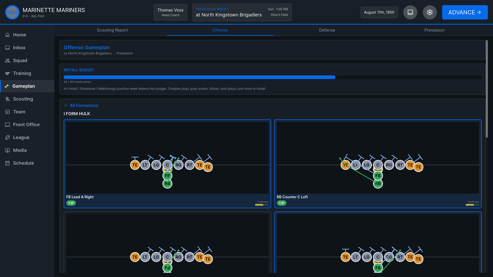493x277 pixels.
Task: Click the MM team logo
Action: click(12, 12)
